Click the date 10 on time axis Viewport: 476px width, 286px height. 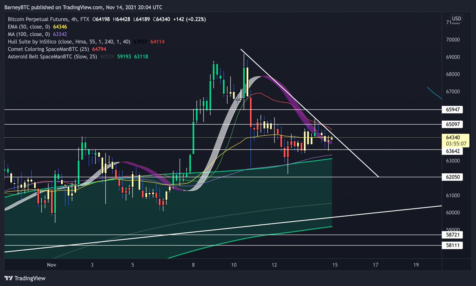[234, 265]
